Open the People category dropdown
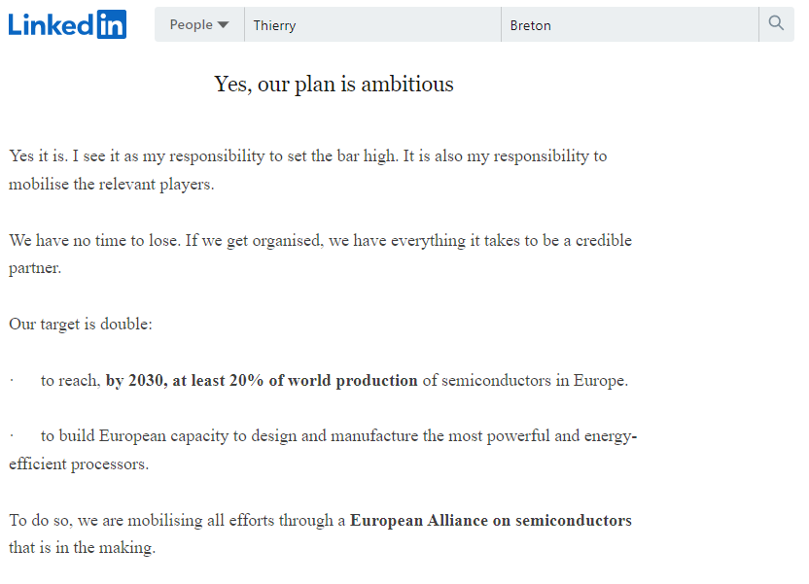This screenshot has height=584, width=809. [198, 23]
